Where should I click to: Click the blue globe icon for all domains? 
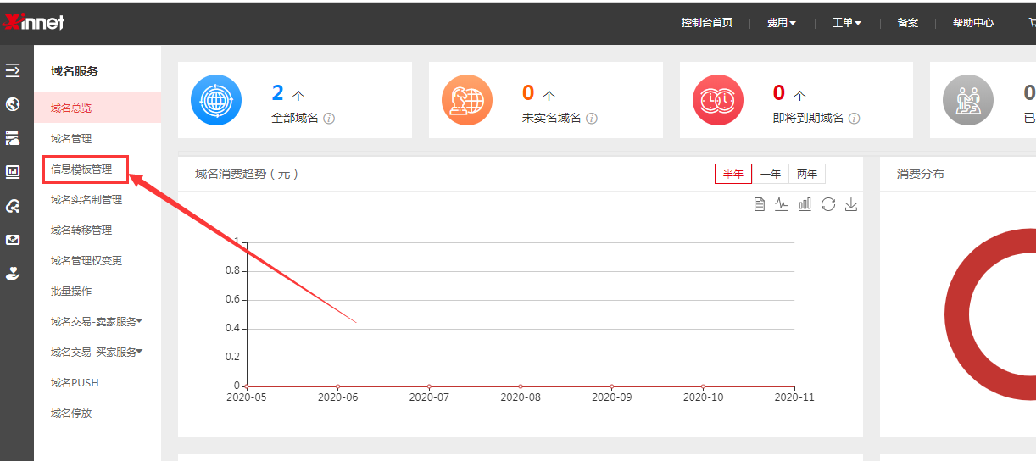tap(216, 100)
